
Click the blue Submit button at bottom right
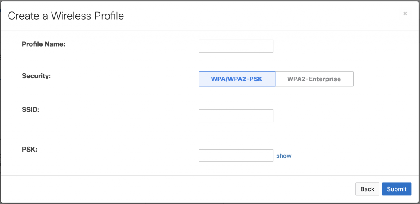[x=396, y=189]
